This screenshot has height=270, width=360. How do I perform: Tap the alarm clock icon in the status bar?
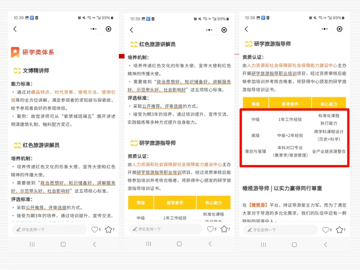coord(79,18)
